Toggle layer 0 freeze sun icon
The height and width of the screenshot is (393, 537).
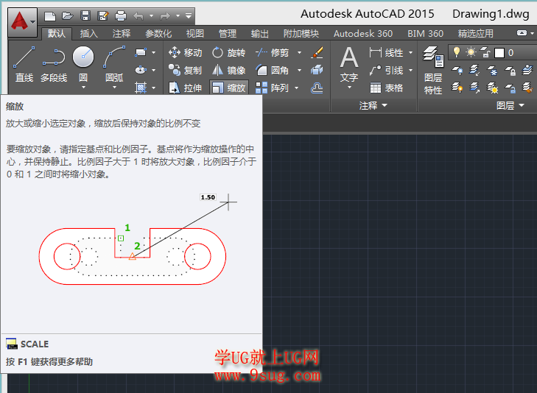[471, 52]
